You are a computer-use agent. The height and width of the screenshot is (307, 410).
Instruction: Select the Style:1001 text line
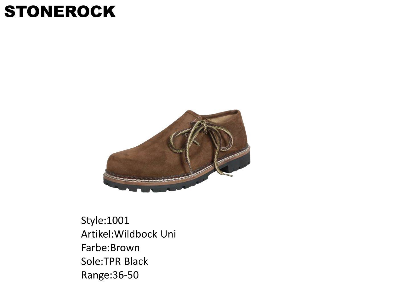coord(105,220)
